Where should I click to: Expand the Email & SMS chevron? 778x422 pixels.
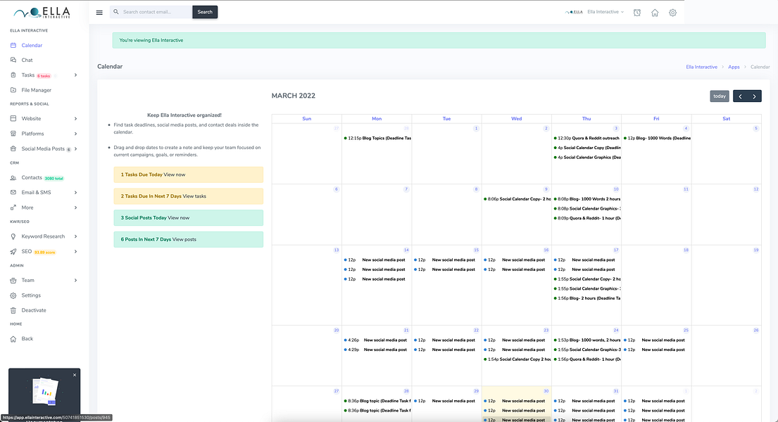[x=75, y=193]
